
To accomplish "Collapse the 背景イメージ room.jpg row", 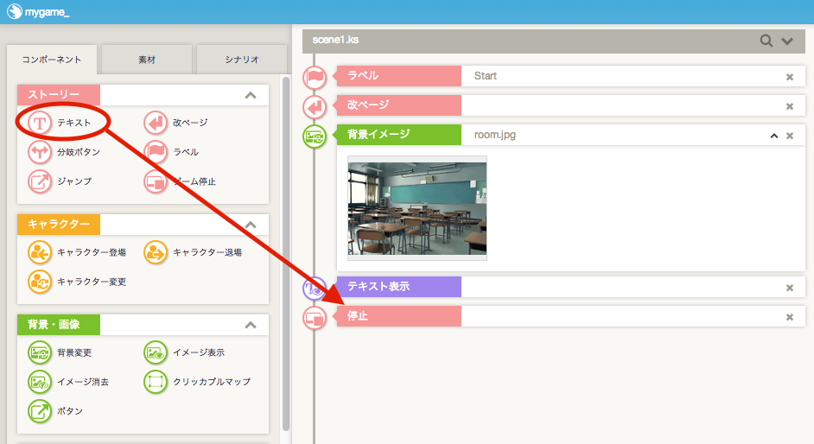I will [774, 136].
